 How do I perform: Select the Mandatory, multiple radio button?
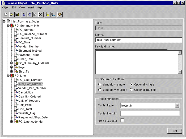[100, 90]
